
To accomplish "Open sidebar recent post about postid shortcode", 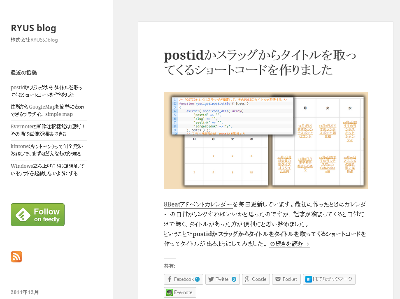I will pos(46,91).
